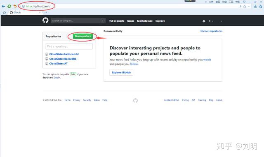The image size is (264, 157).
Task: Open downloads with the download arrow icon
Action: pyautogui.click(x=255, y=7)
